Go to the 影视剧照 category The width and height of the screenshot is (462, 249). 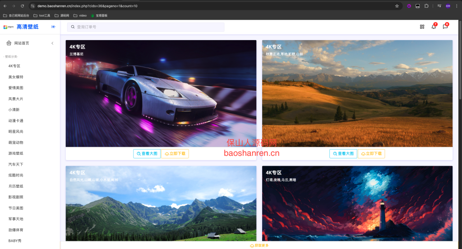click(16, 197)
